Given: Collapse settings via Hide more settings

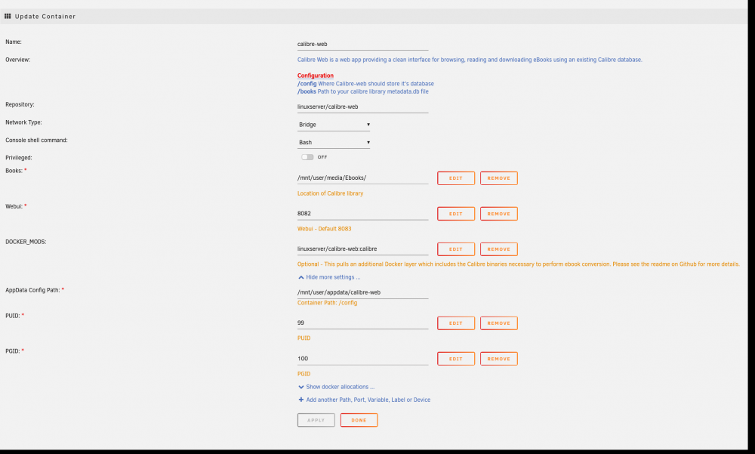Looking at the screenshot, I should (x=333, y=277).
